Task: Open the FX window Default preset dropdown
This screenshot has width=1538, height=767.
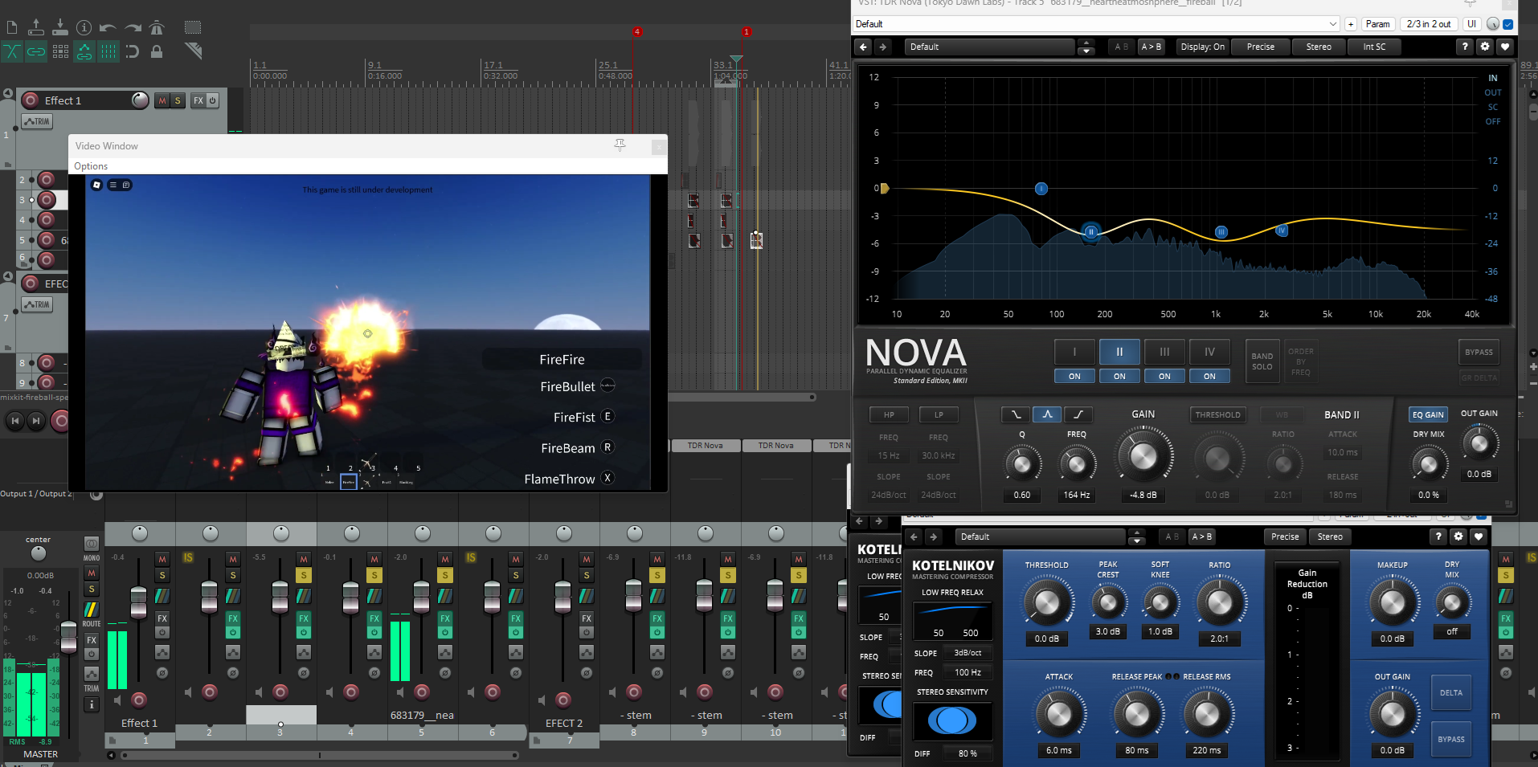Action: (1096, 24)
